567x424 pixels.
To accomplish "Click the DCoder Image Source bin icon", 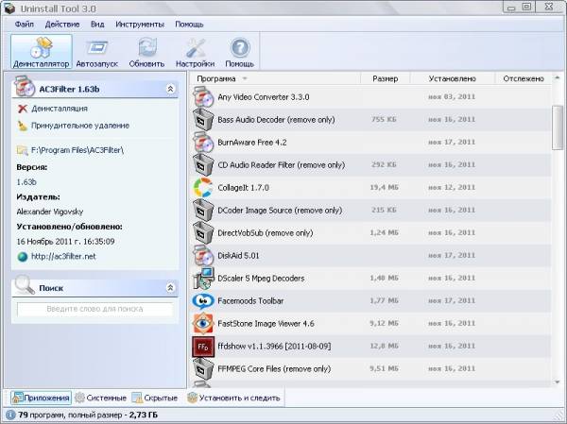I will point(203,211).
